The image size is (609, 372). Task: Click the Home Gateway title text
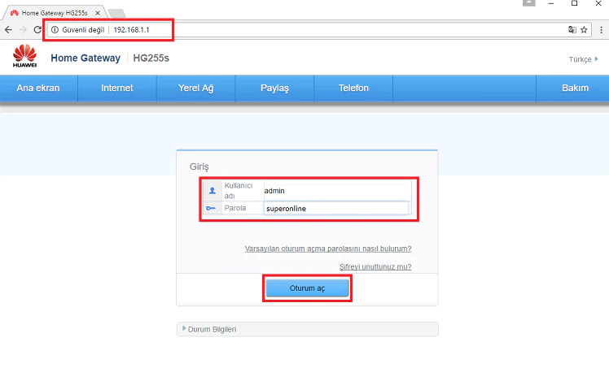pos(85,58)
